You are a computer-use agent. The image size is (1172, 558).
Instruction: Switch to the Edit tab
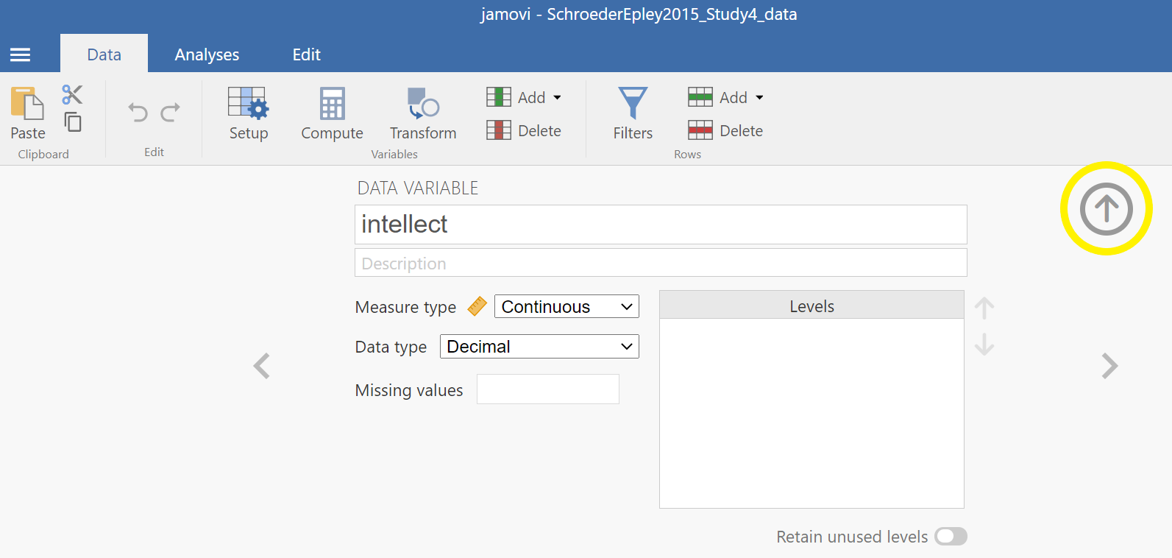coord(306,54)
